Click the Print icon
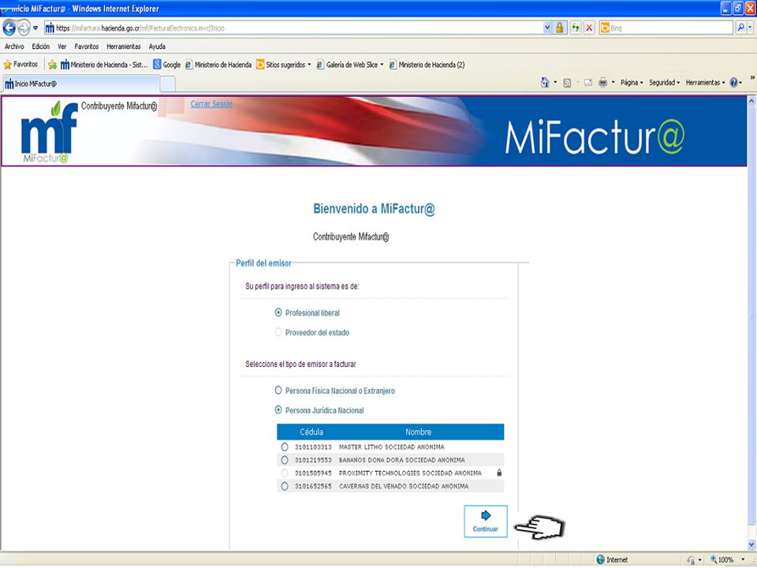 pyautogui.click(x=602, y=83)
